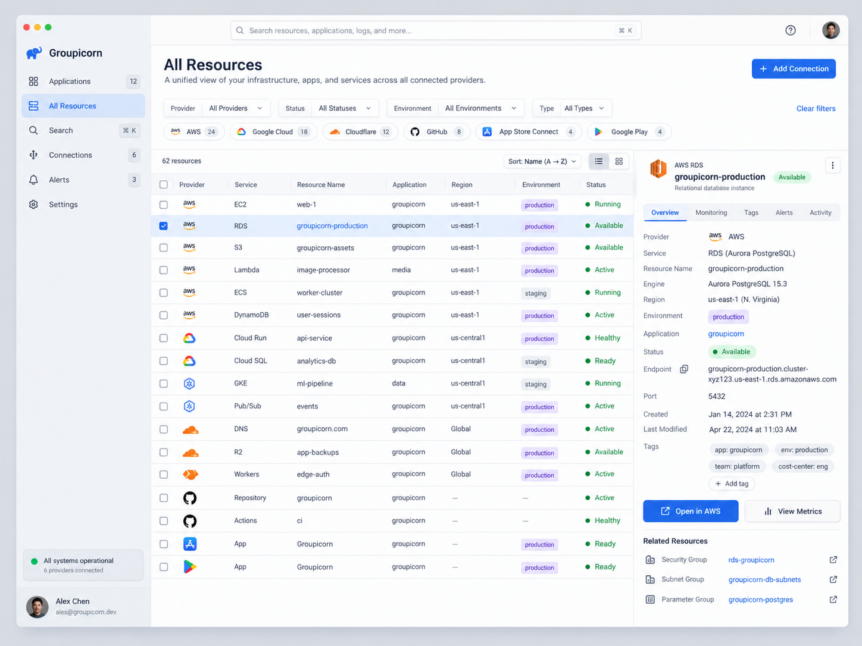
Task: Open the groupicorn application link in details
Action: pos(726,334)
